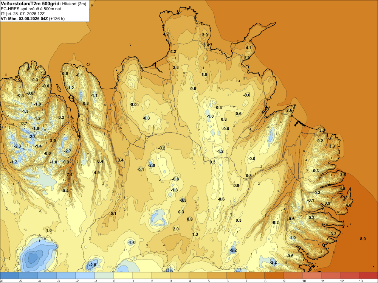This screenshot has width=378, height=283.
Task: Click the 5.1 temperature label
Action: pyautogui.click(x=113, y=213)
